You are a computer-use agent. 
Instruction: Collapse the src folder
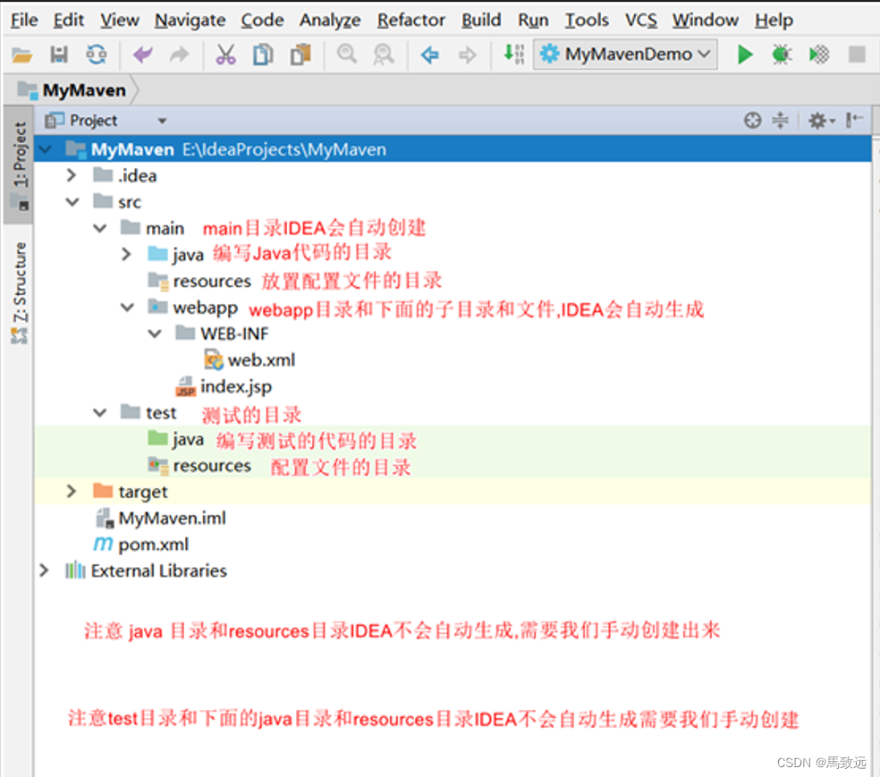tap(72, 202)
